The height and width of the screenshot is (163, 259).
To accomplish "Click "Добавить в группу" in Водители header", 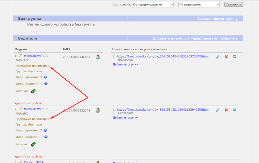I will 169,38.
